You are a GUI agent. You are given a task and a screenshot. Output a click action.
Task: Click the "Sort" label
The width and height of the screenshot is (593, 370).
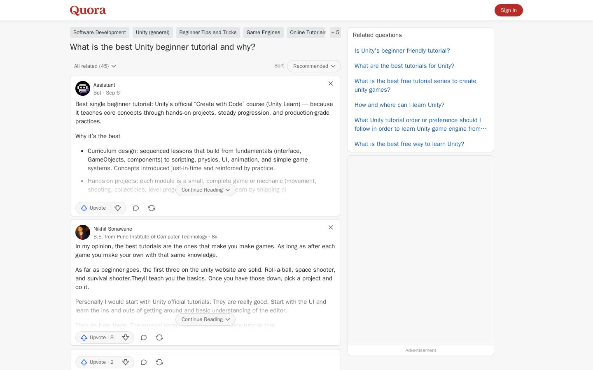279,66
